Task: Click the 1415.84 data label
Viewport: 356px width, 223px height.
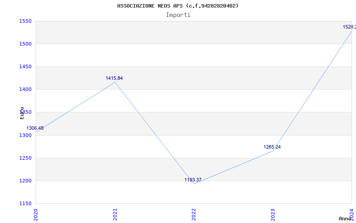Action: point(114,78)
